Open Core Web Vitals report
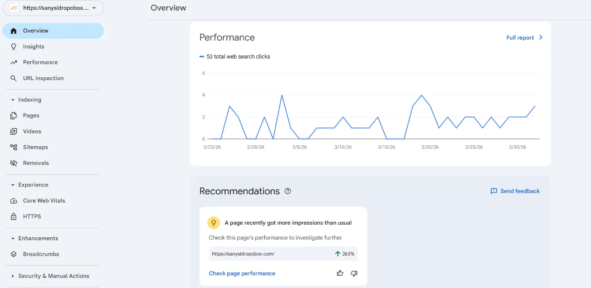 click(53, 201)
